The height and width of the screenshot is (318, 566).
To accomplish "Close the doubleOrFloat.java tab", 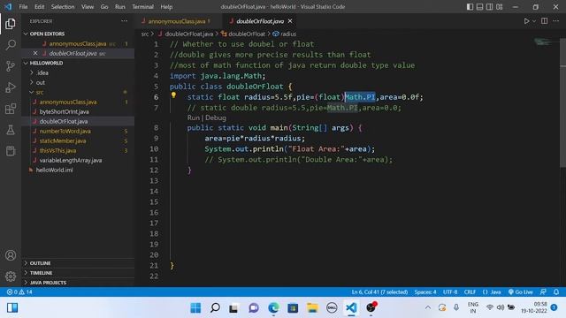I will coord(290,21).
